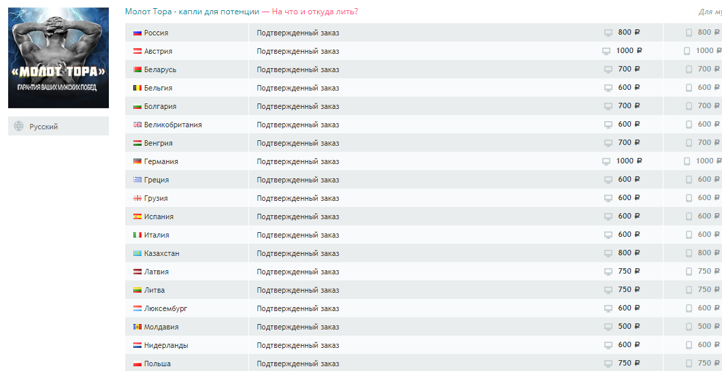
Task: Click the mobile phone icon in Austria row
Action: [x=687, y=51]
